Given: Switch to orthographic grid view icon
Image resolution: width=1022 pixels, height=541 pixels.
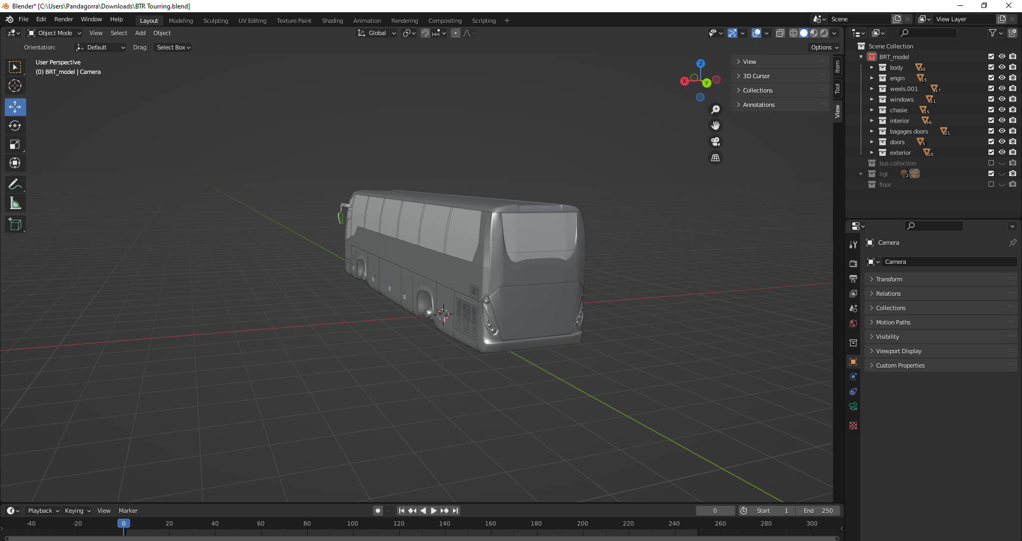Looking at the screenshot, I should (715, 158).
